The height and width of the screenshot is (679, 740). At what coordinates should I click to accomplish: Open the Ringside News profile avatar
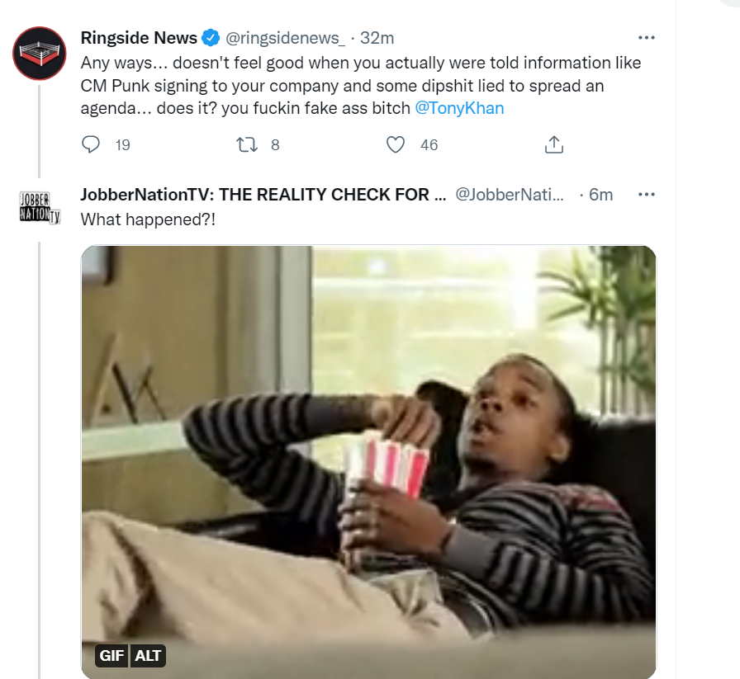pos(39,54)
